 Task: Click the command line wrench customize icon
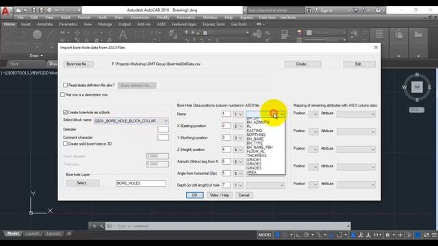(101, 226)
